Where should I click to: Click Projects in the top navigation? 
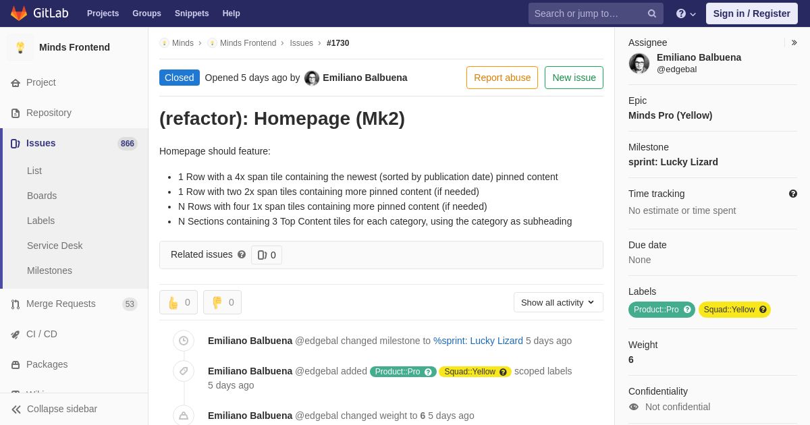103,13
